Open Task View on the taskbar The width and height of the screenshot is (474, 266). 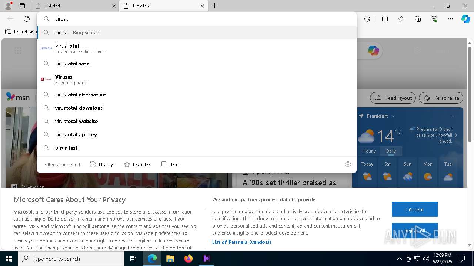coord(133,259)
